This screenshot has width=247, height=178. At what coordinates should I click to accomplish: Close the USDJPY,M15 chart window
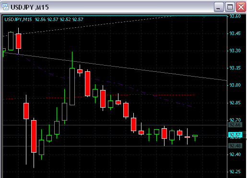[x=241, y=7]
